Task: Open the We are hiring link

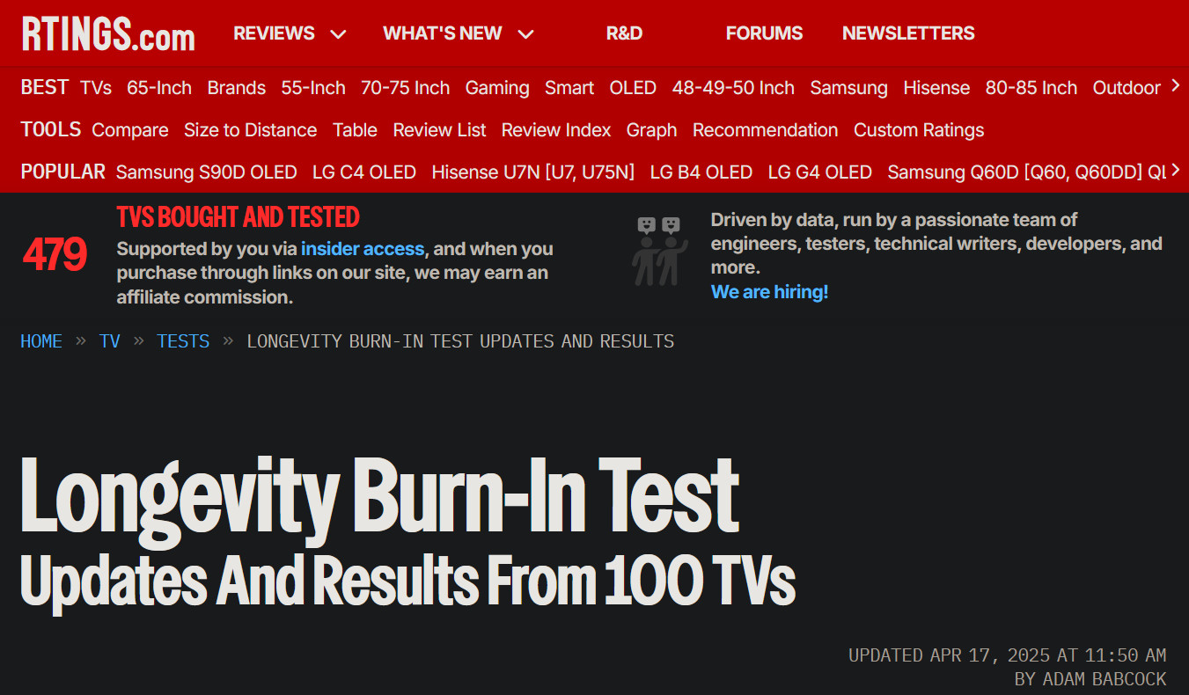Action: [769, 291]
